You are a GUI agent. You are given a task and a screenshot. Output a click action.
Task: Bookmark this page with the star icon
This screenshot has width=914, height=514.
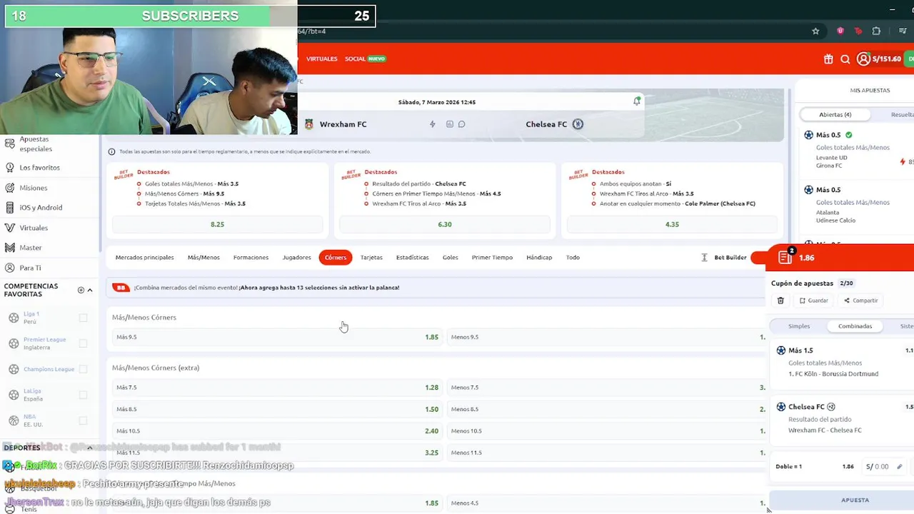[x=815, y=31]
